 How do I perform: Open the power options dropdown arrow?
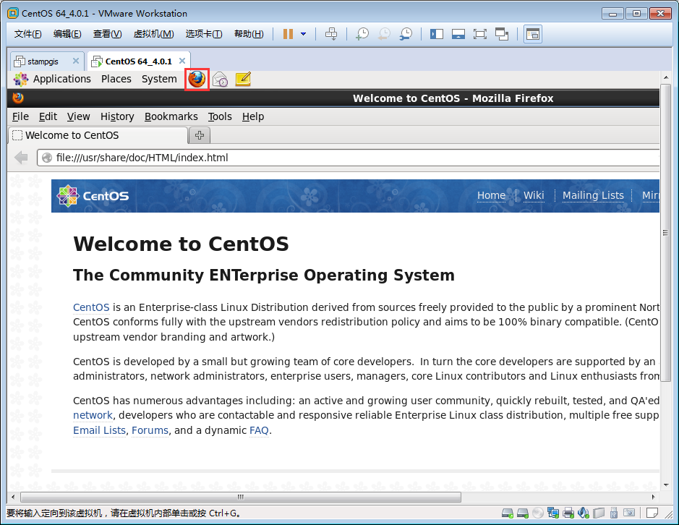(303, 34)
